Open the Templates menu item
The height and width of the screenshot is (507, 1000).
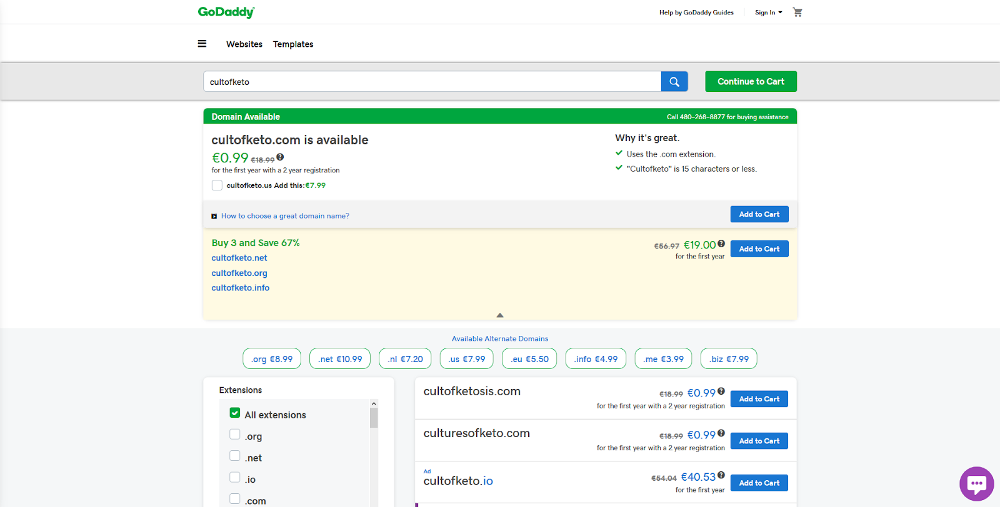pos(293,44)
